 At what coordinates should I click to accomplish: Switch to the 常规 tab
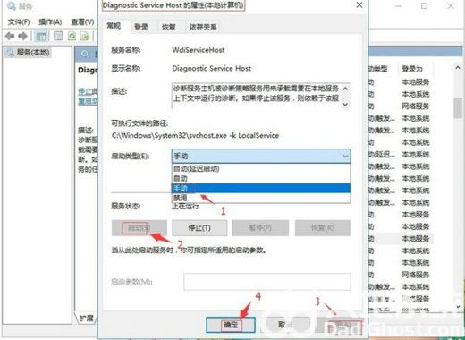pos(114,26)
